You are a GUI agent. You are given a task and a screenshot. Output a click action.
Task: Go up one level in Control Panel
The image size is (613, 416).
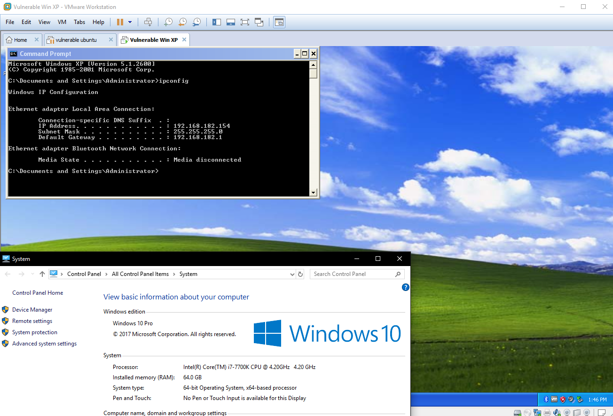[42, 274]
